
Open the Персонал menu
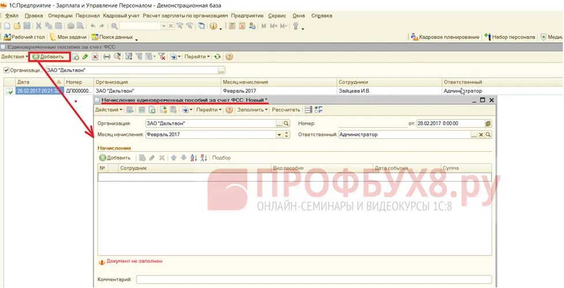(x=88, y=16)
